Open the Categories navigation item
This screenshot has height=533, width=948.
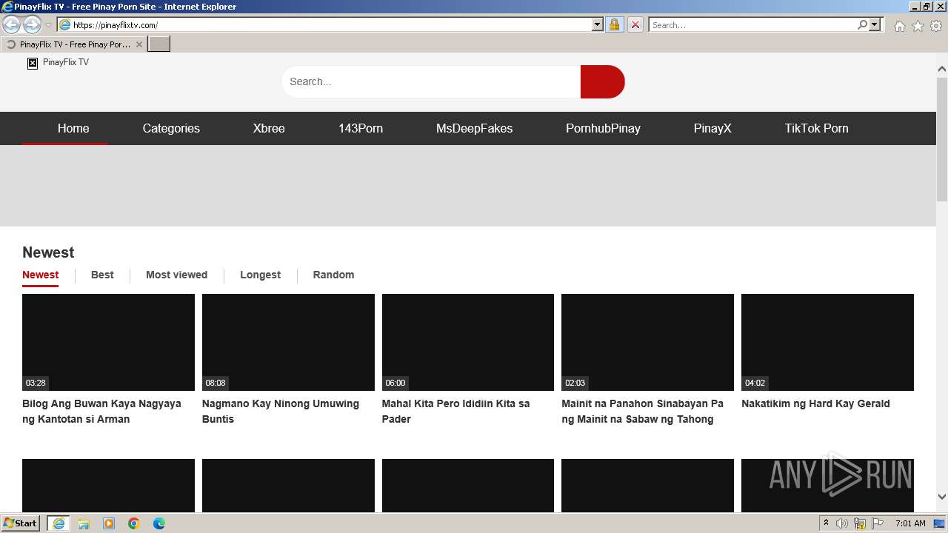(171, 128)
